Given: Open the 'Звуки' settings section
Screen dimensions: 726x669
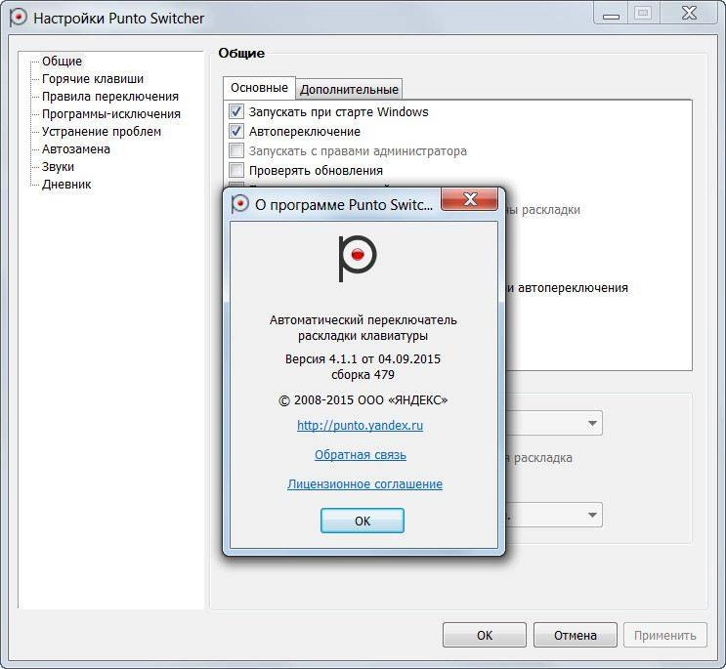Looking at the screenshot, I should [58, 167].
